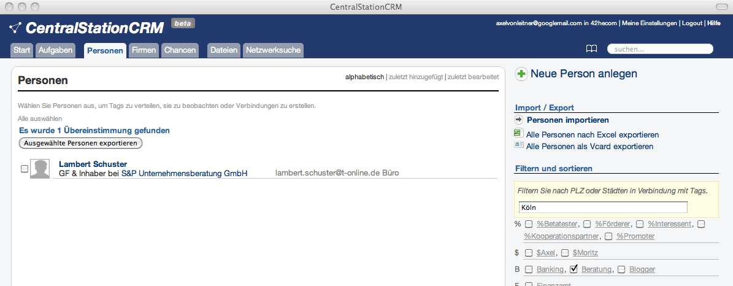Uncheck the Beratung tag filter
This screenshot has width=733, height=286.
tap(574, 269)
